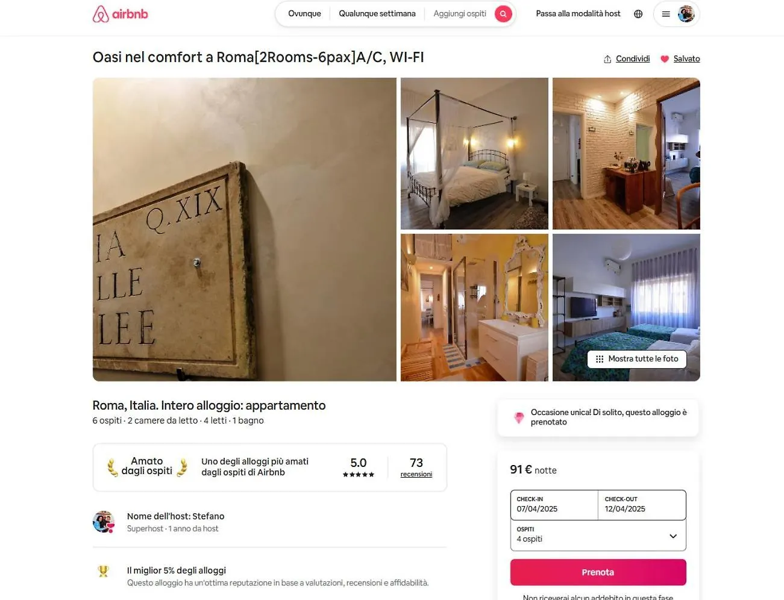Click the Airbnb logo
Image resolution: width=784 pixels, height=600 pixels.
120,14
